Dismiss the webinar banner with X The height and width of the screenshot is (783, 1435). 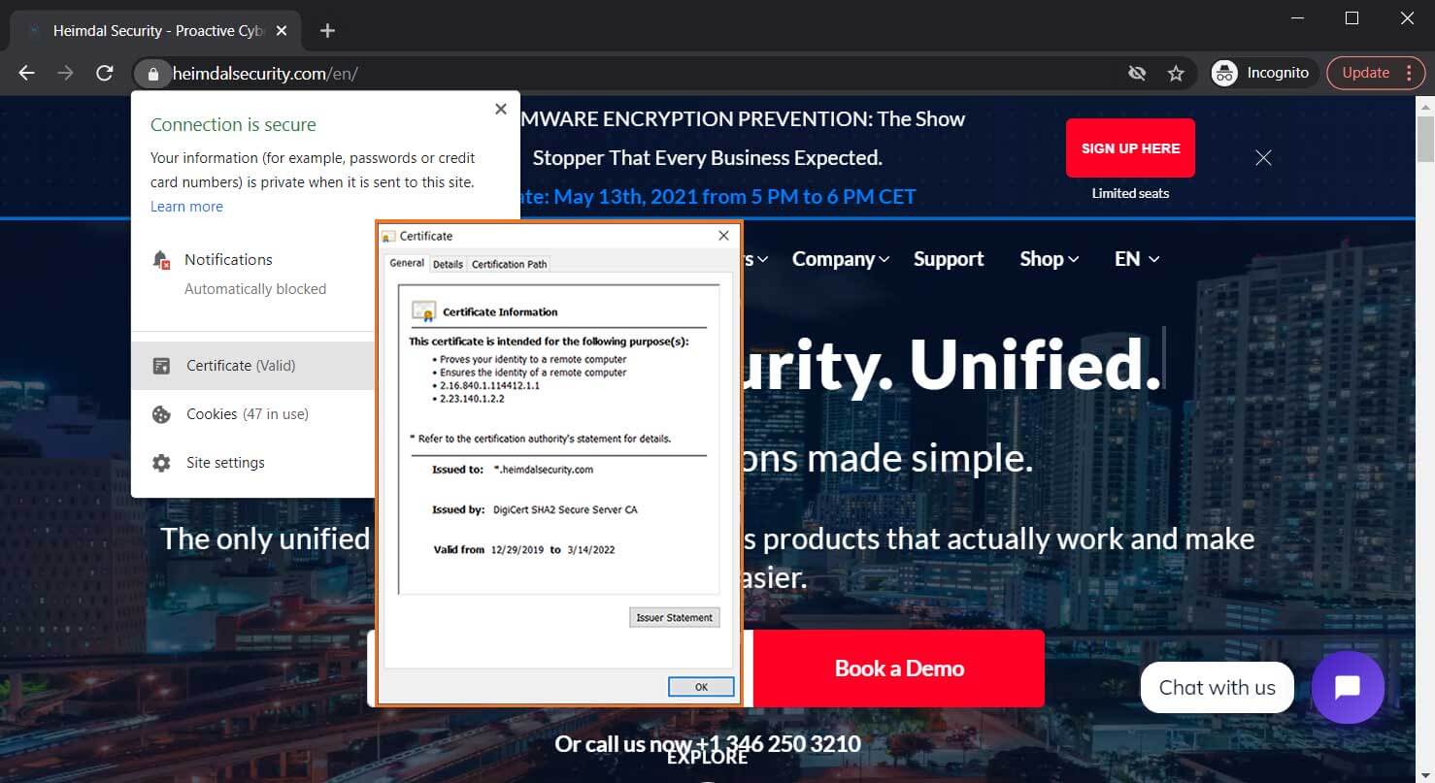click(1263, 157)
